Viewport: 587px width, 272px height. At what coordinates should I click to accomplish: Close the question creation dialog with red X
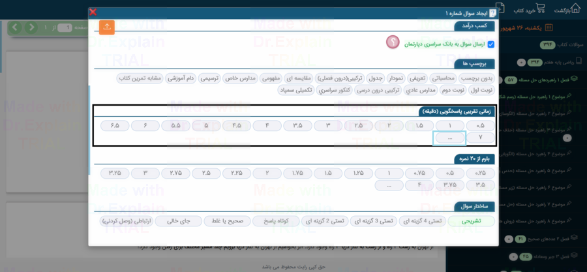tap(93, 12)
